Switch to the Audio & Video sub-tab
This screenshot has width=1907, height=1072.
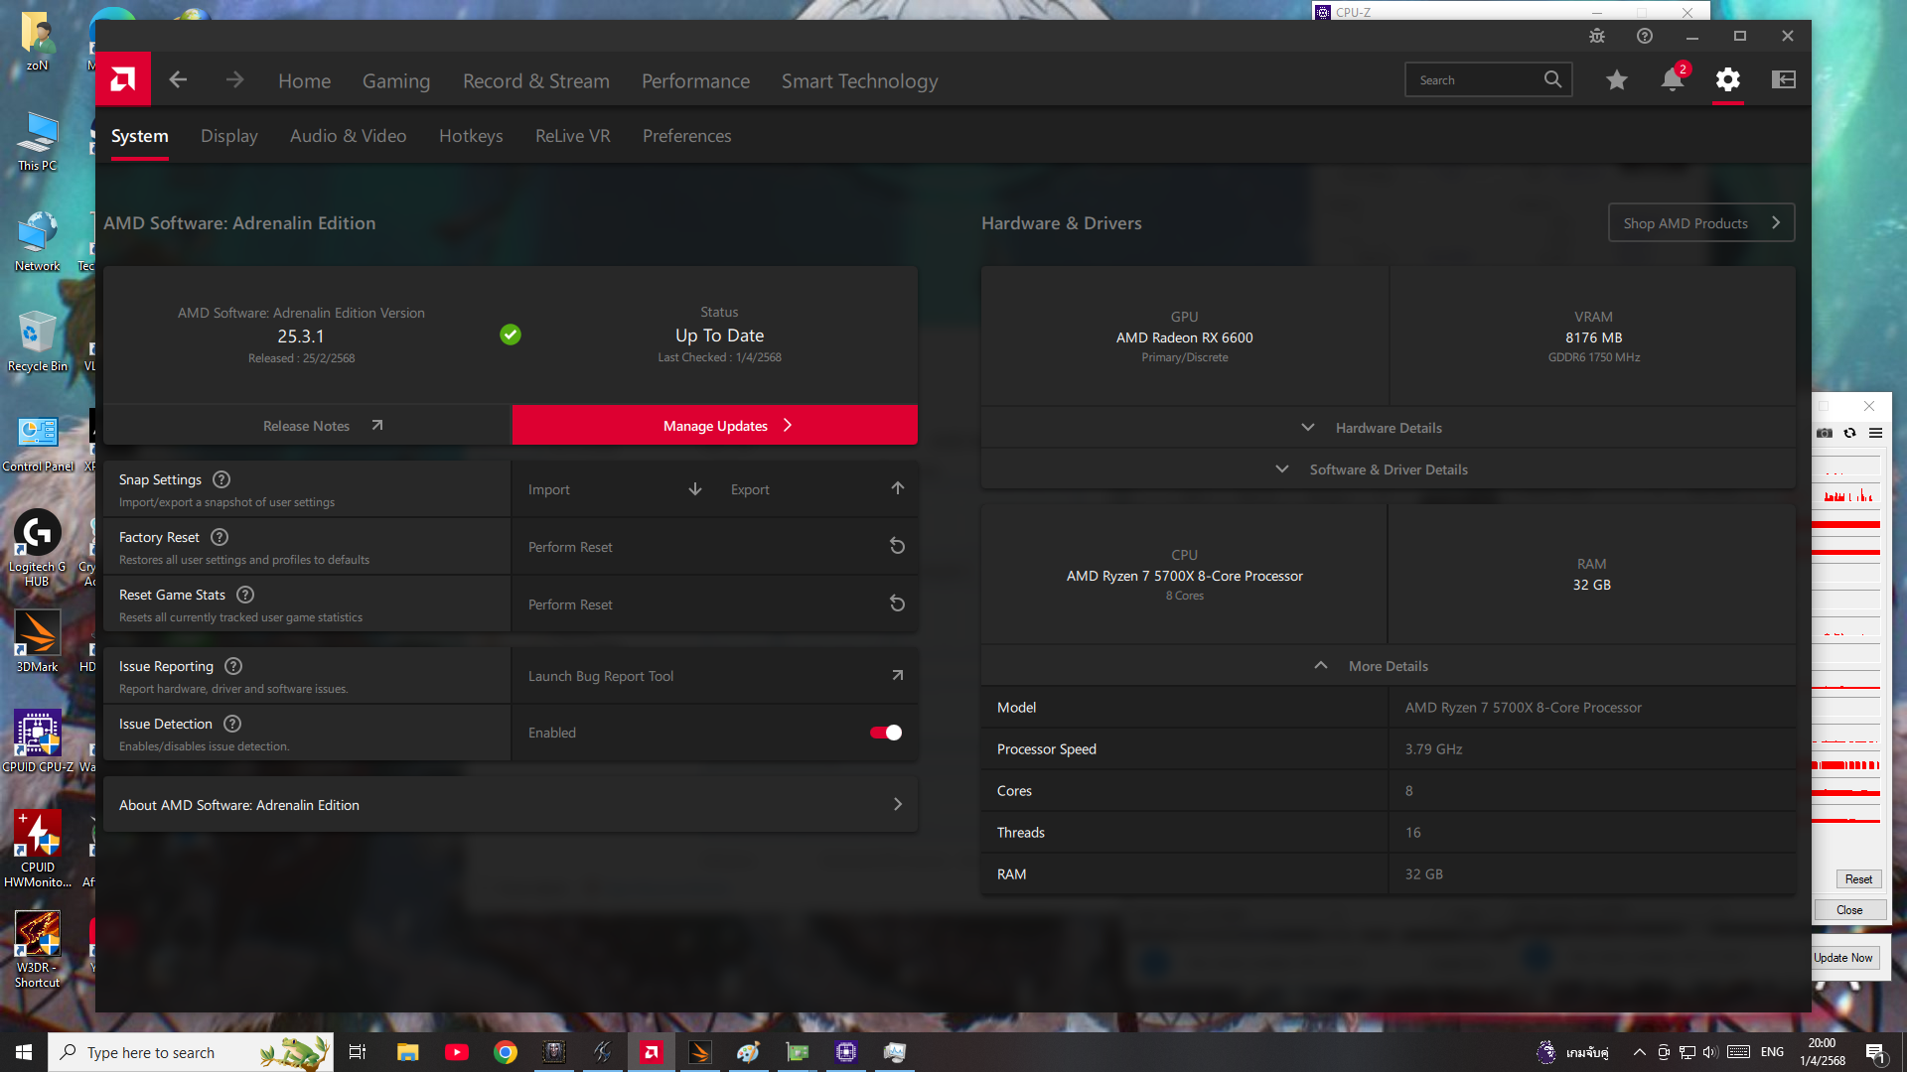pos(349,136)
